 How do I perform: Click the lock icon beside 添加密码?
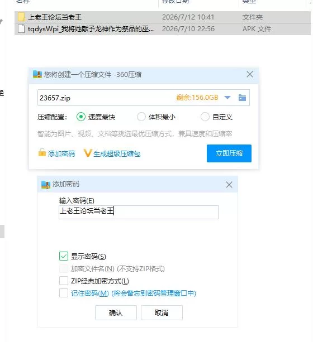[42, 152]
